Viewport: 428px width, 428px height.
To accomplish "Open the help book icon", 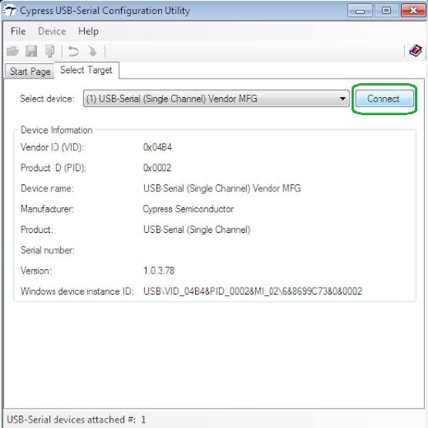I will [415, 51].
